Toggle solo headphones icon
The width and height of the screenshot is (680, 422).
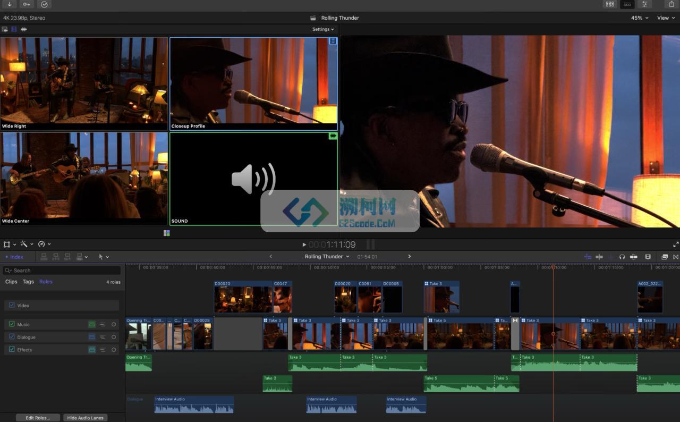(622, 257)
